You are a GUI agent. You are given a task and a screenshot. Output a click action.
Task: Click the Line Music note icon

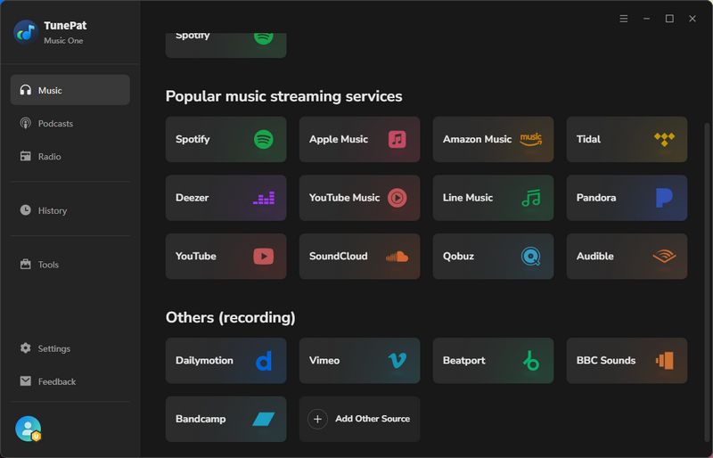[531, 198]
